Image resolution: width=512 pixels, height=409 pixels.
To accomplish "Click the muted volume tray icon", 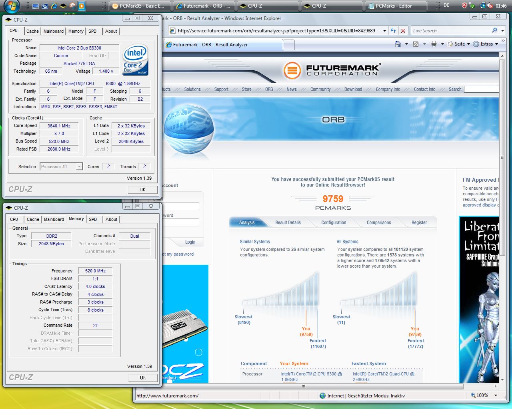I will 490,6.
